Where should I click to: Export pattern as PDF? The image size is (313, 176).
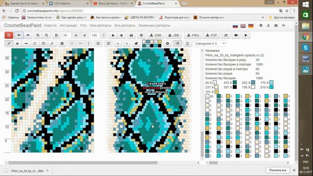pyautogui.click(x=211, y=35)
